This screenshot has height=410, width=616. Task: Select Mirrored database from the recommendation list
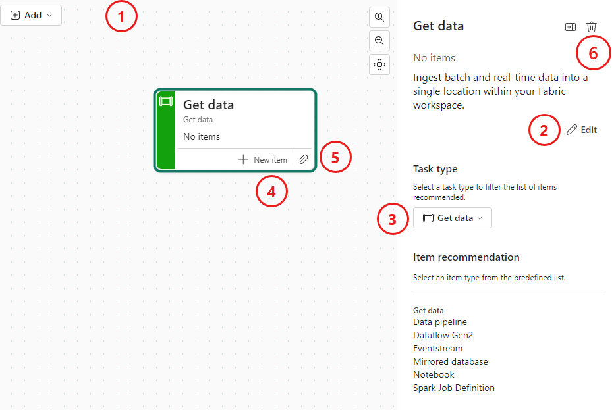click(451, 361)
